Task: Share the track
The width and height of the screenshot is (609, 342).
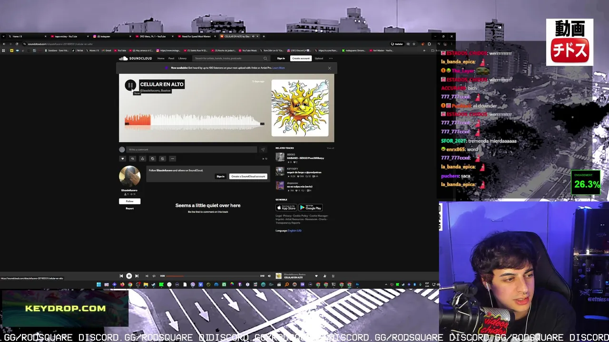Action: click(142, 159)
